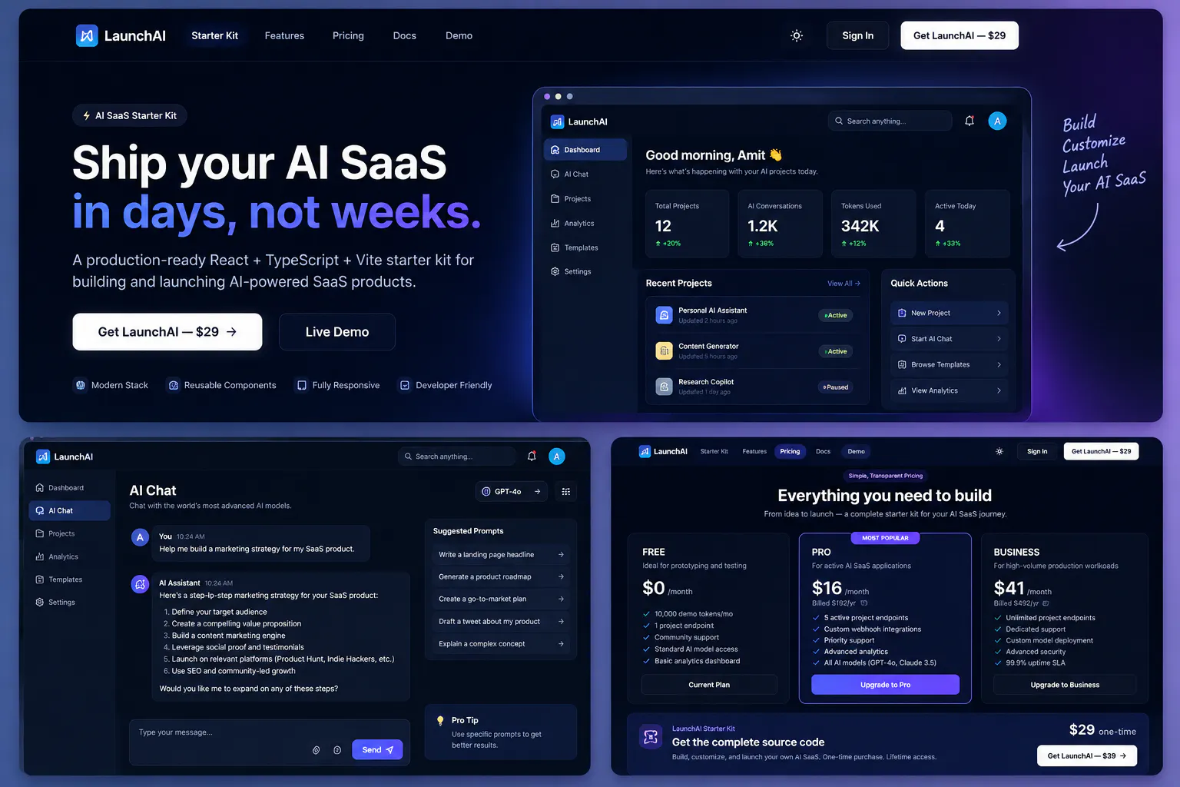Open the notifications bell in the AI Chat window
Screen dimensions: 1180x787
click(x=532, y=457)
